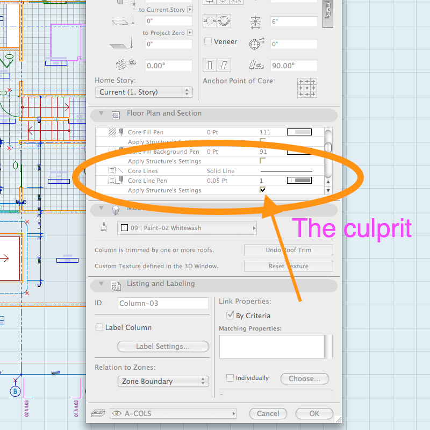Click the core dimension field showing 6"
Image resolution: width=430 pixels, height=430 pixels.
pos(293,21)
